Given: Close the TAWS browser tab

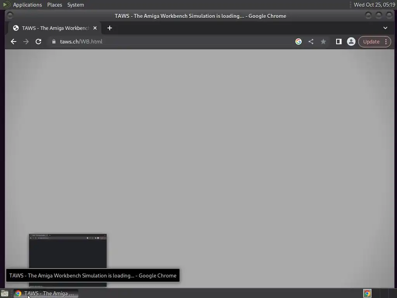Looking at the screenshot, I should (x=95, y=28).
